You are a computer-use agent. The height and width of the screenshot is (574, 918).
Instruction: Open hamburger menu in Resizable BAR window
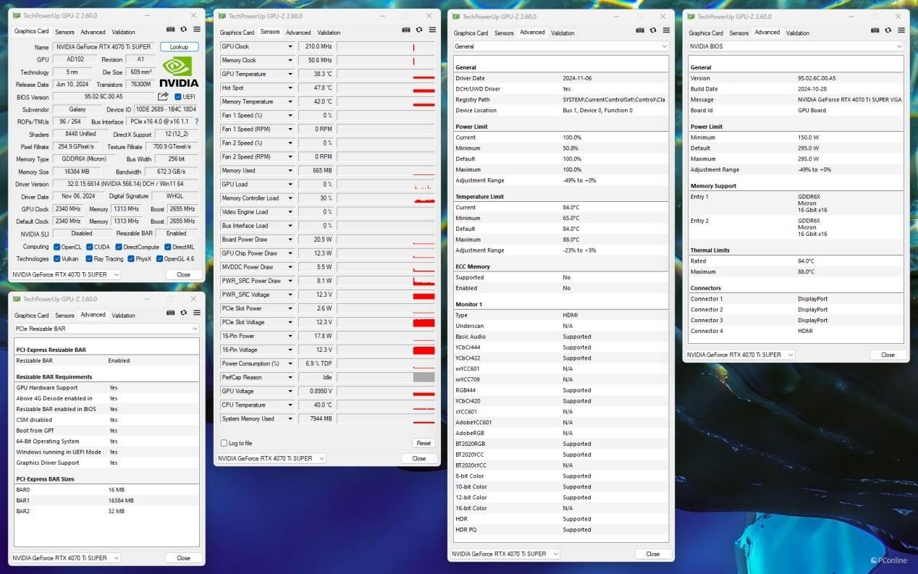pyautogui.click(x=196, y=313)
